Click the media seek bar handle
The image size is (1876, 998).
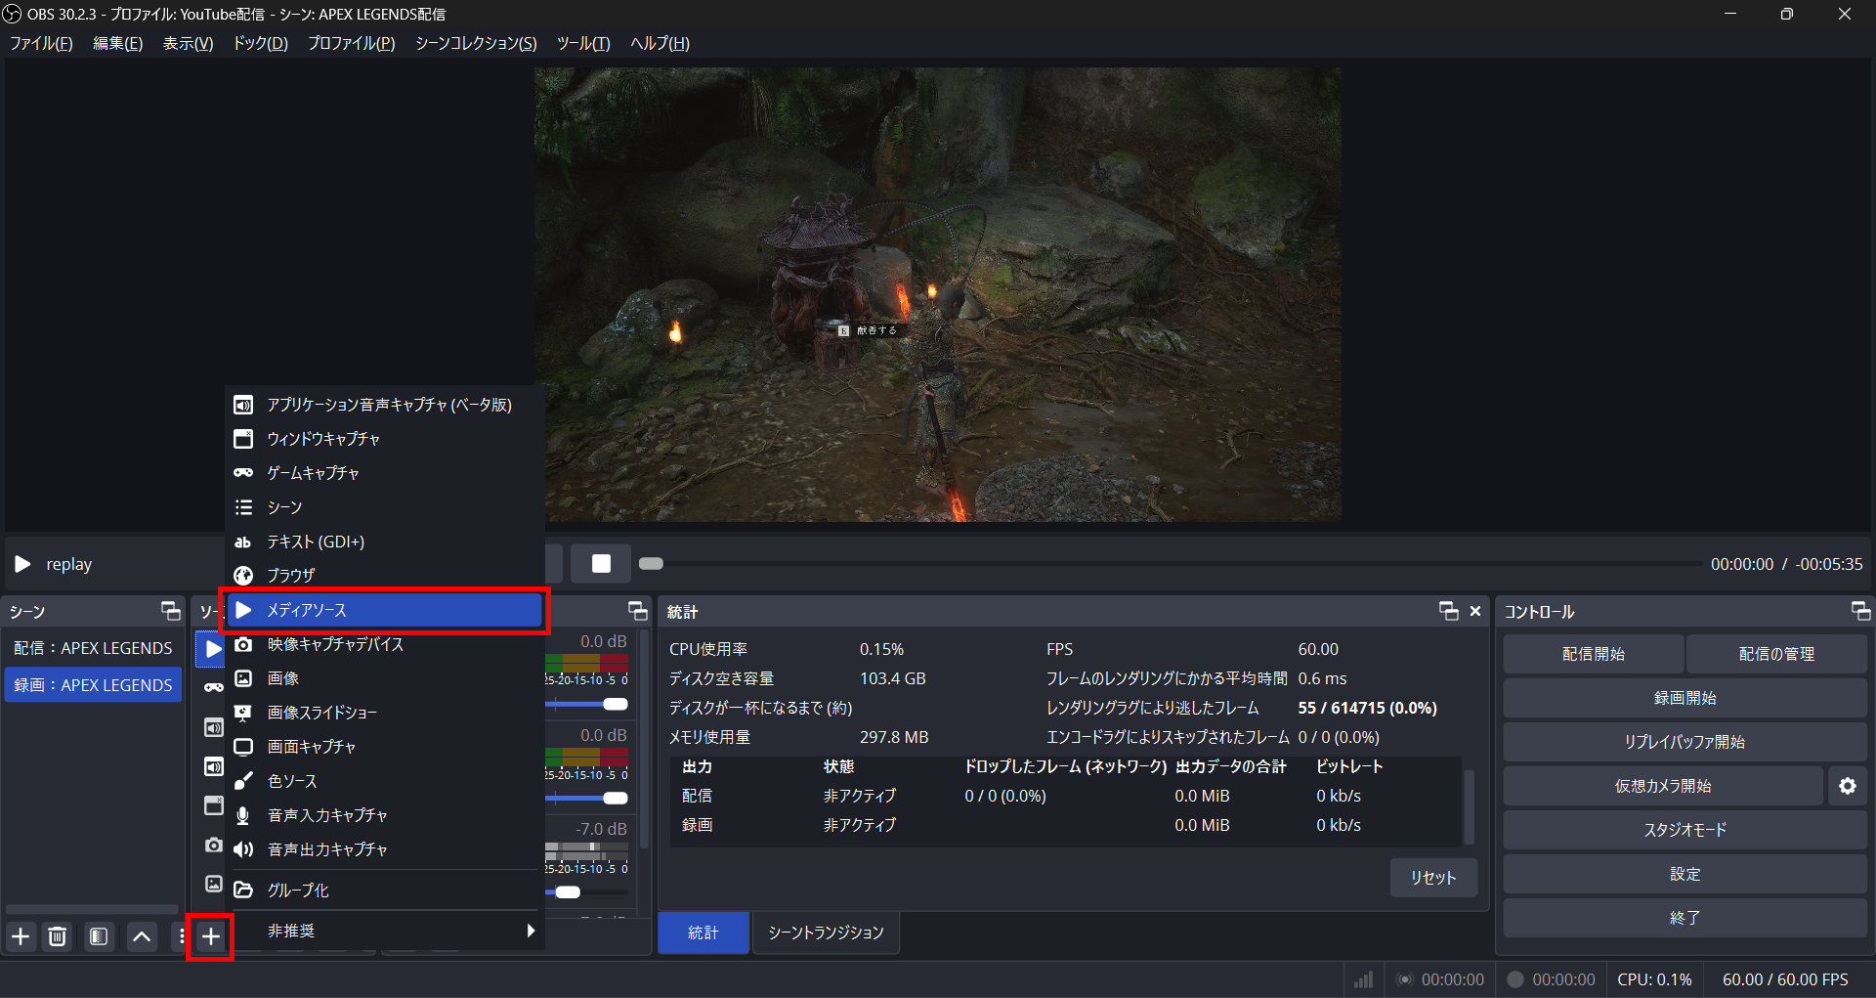point(651,564)
